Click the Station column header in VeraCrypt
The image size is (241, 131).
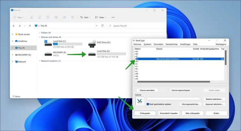click(138, 49)
